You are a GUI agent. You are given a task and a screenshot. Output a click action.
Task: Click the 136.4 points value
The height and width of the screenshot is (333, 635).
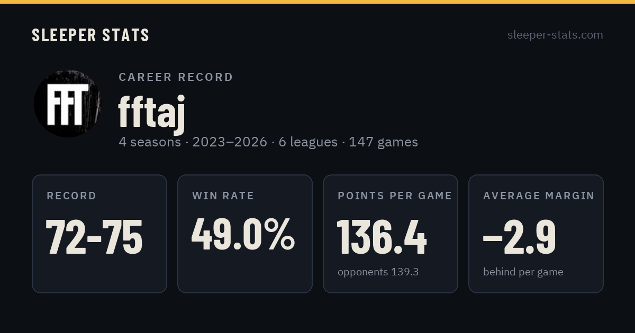(x=382, y=236)
